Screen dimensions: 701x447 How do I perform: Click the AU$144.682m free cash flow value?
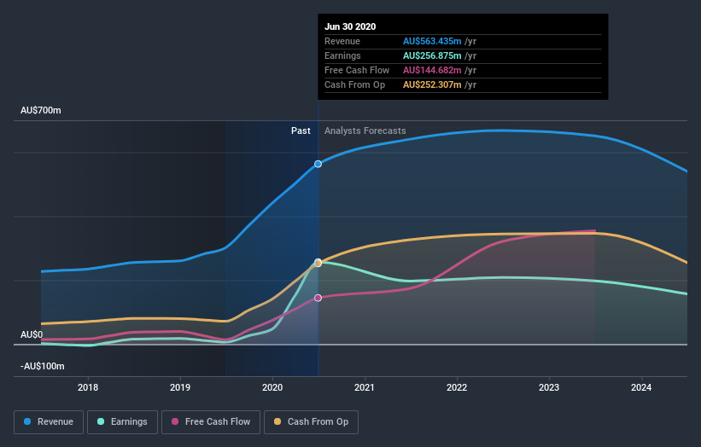tap(432, 70)
